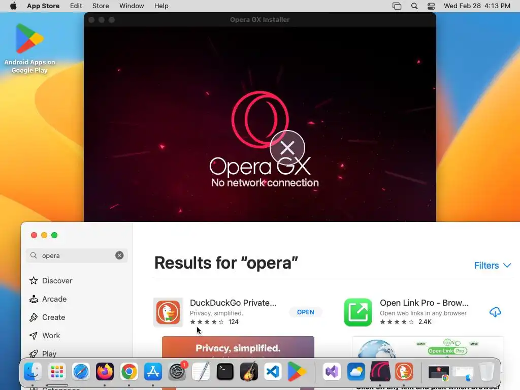Screen dimensions: 520x390
Task: Open the Apple menu
Action: 13,6
